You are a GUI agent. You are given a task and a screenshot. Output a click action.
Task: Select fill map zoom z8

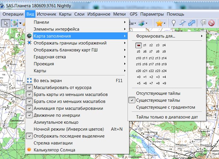point(158,51)
